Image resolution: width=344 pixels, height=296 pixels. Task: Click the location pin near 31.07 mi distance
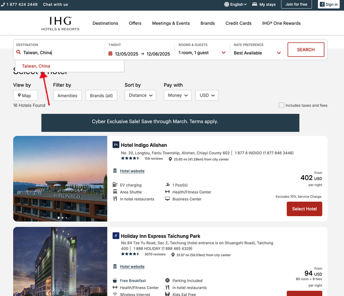click(x=173, y=255)
